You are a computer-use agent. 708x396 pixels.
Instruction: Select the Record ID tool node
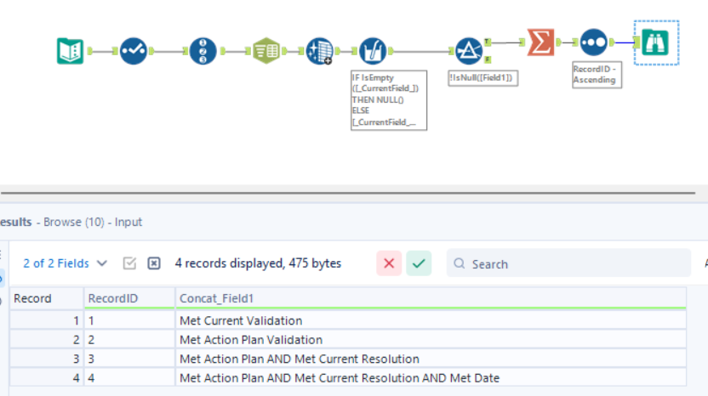(x=203, y=51)
